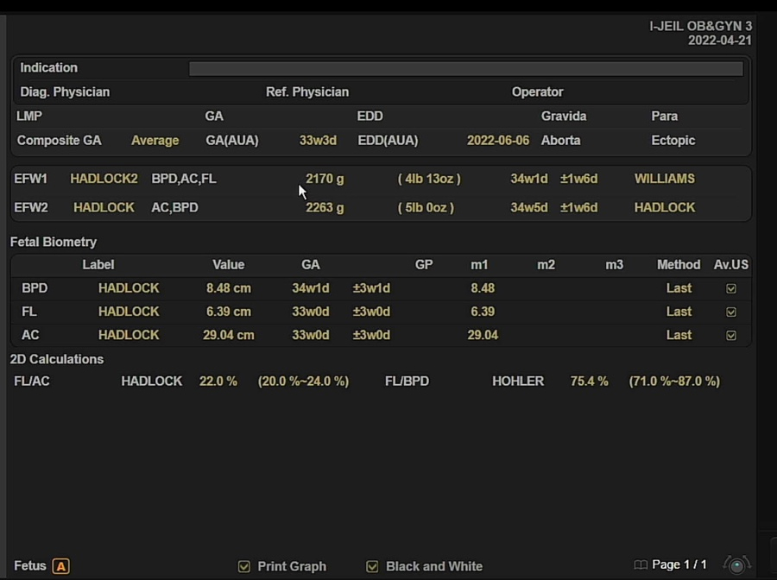Click the round probe icon in bottom corner
This screenshot has width=777, height=580.
(737, 564)
